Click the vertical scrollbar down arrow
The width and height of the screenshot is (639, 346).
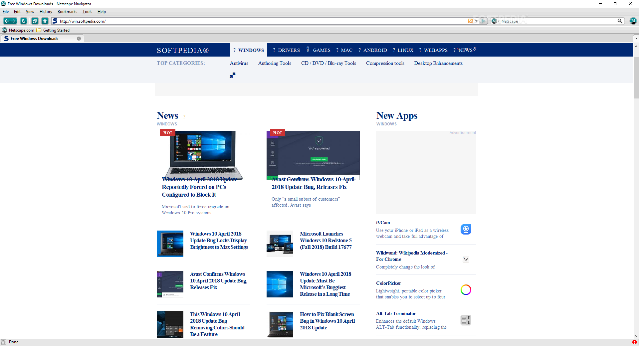tap(636, 336)
